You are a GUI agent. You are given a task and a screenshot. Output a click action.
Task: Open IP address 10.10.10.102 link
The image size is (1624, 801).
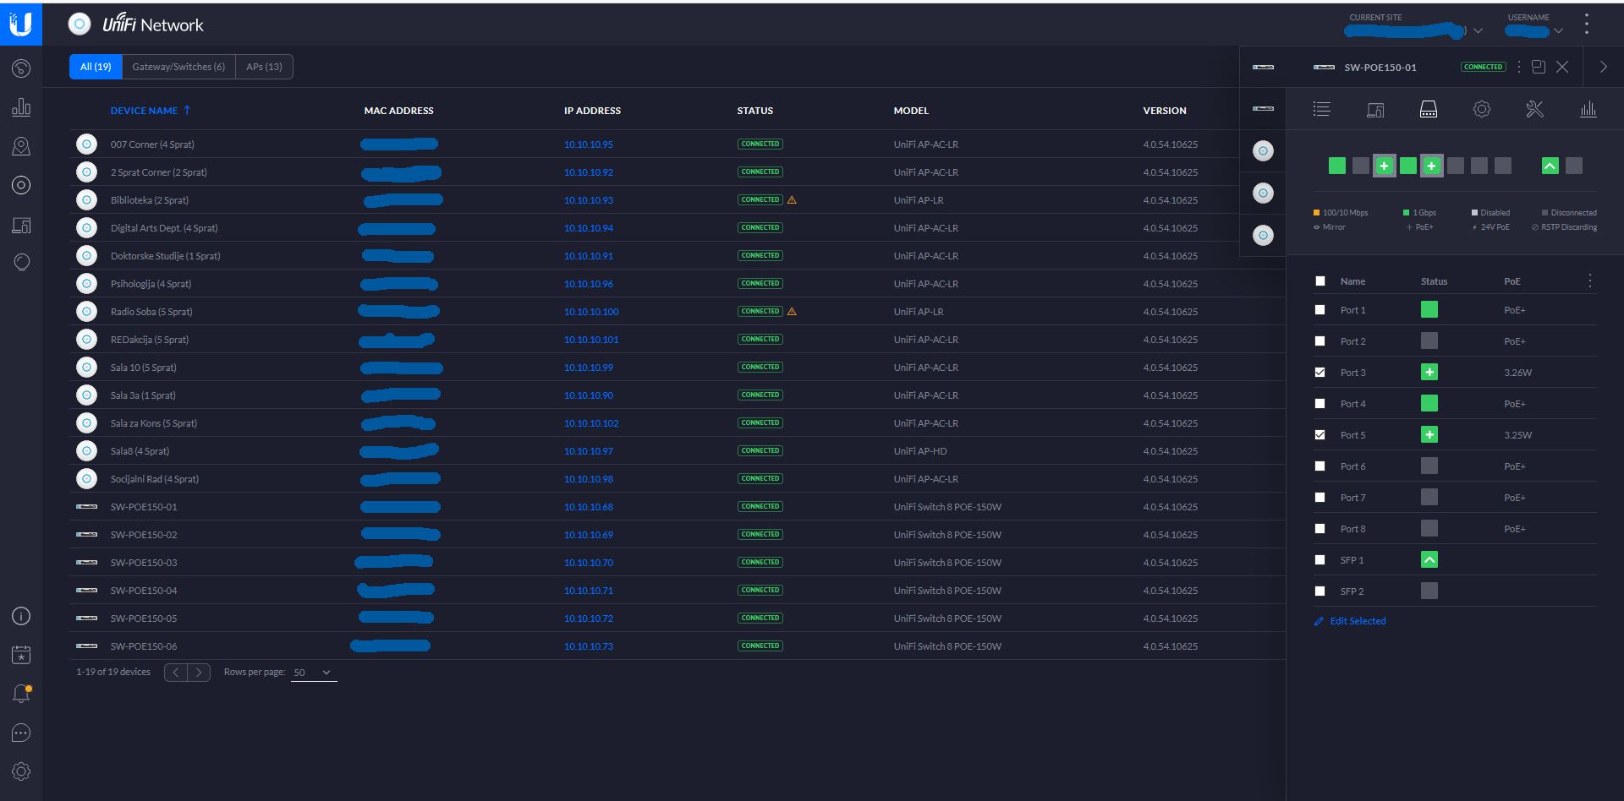[x=591, y=423]
